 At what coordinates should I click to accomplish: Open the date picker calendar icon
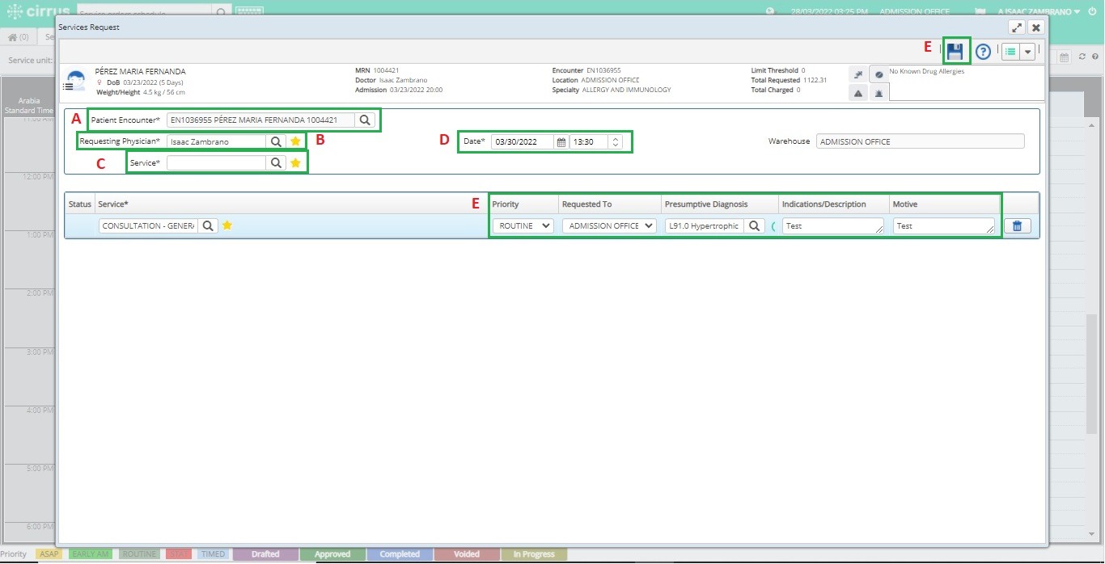pos(561,142)
